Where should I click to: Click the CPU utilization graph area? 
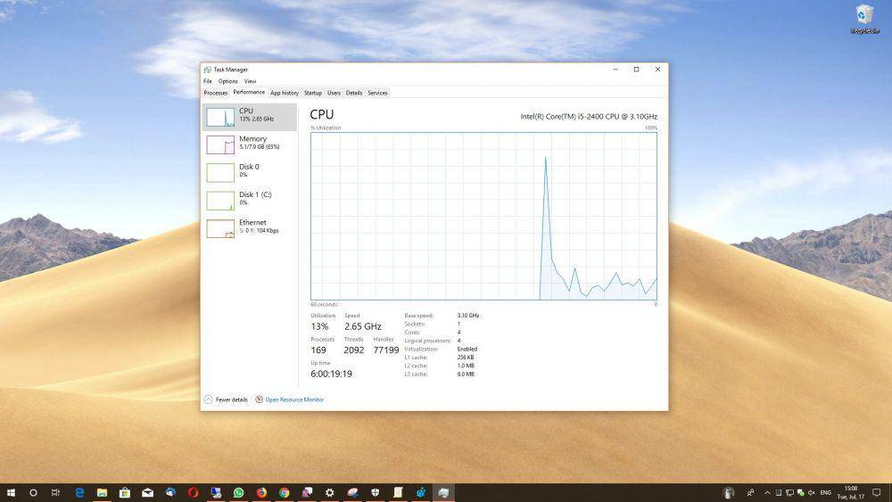[483, 216]
